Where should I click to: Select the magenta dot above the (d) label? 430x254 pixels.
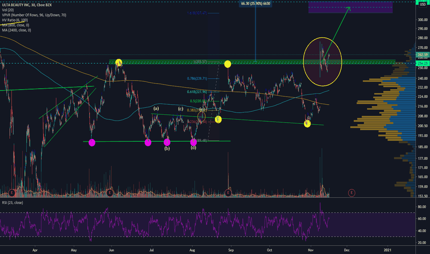[193, 142]
